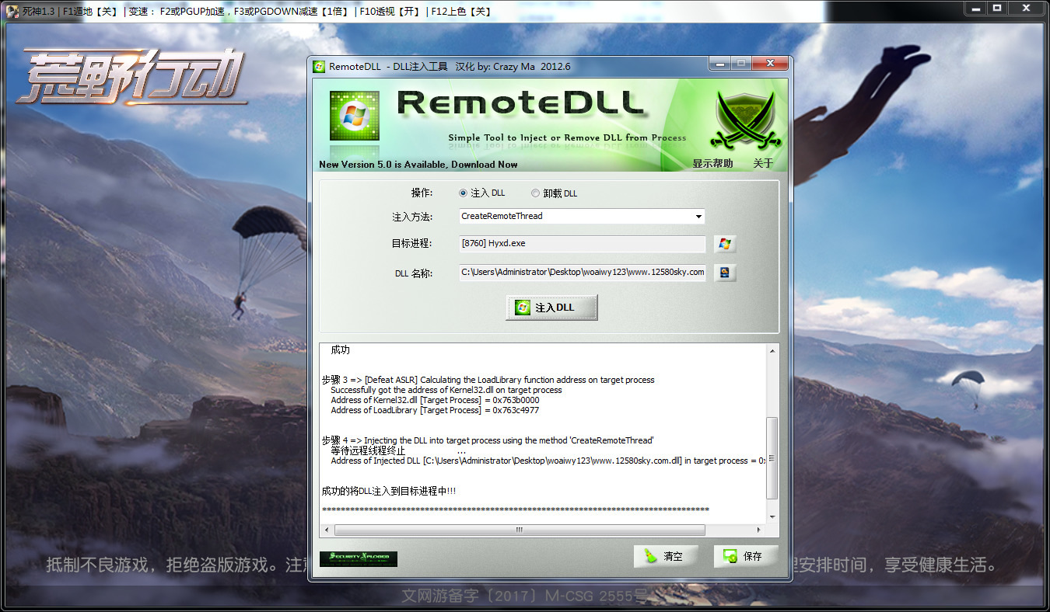Maximize the outer game window

[x=997, y=8]
